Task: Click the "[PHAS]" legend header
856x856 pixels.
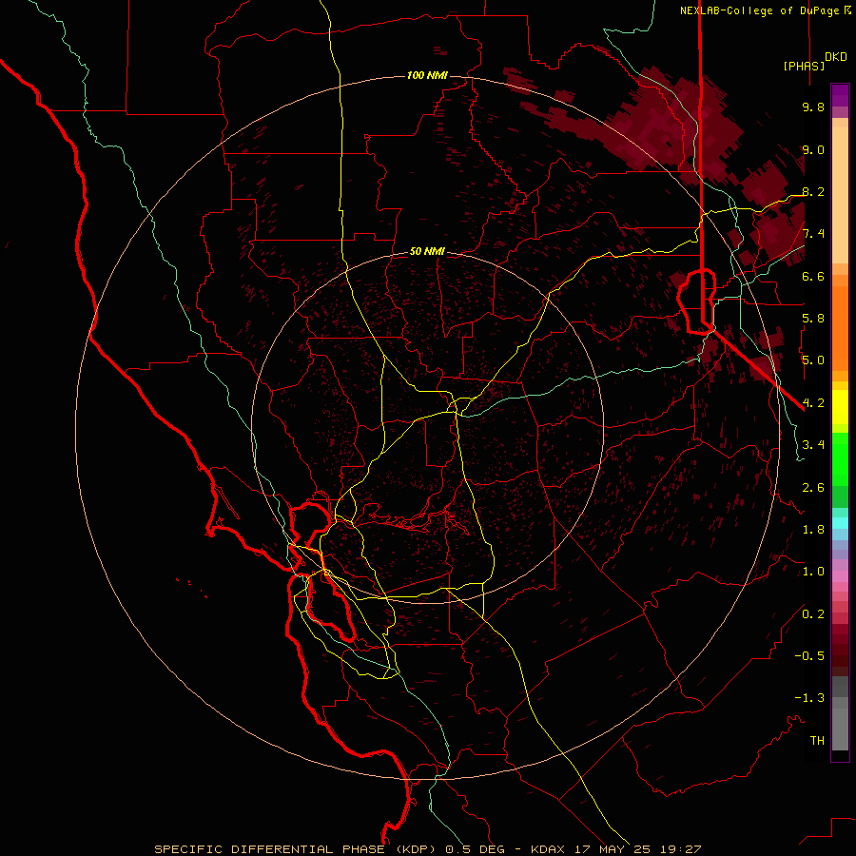Action: pyautogui.click(x=804, y=66)
